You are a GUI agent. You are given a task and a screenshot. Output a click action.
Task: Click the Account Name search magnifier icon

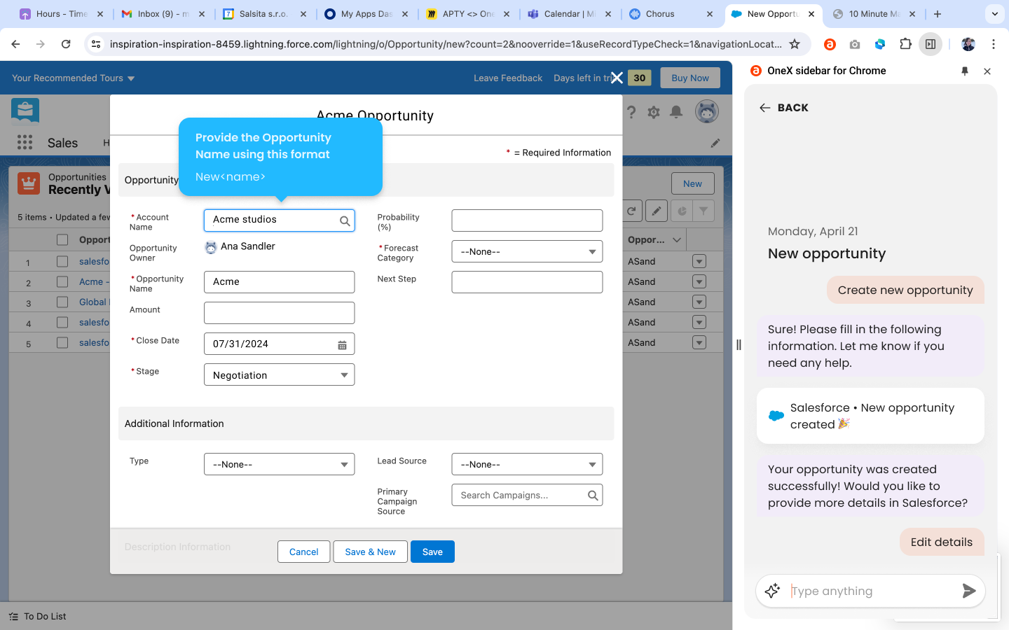point(345,220)
